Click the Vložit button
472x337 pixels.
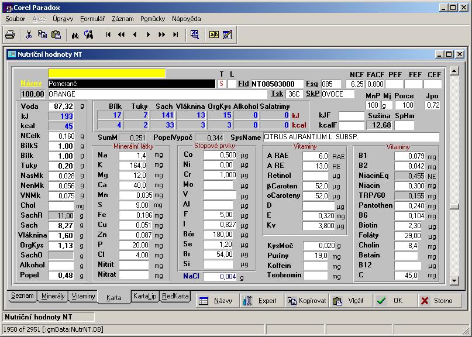coord(350,301)
